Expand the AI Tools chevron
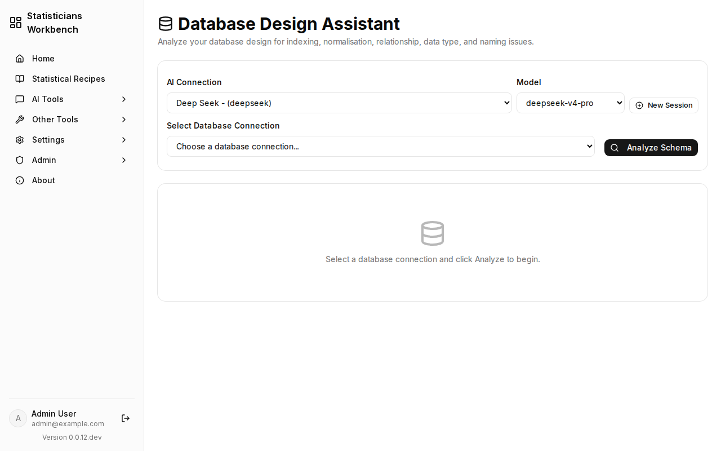 coord(124,99)
